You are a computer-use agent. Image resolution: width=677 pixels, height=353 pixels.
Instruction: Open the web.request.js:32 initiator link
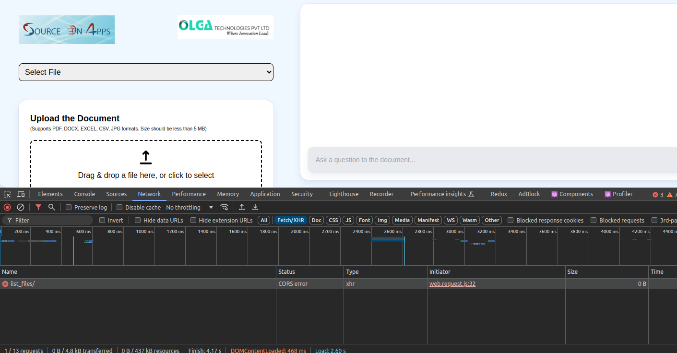click(452, 284)
